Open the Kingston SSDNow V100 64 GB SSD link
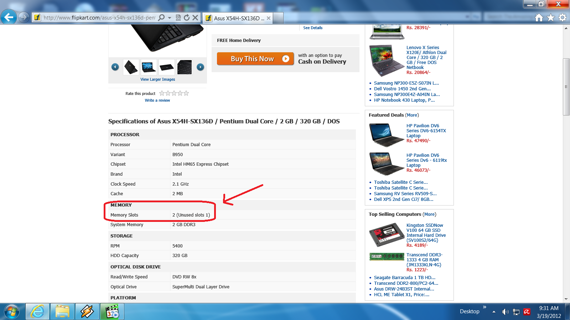 pyautogui.click(x=426, y=233)
